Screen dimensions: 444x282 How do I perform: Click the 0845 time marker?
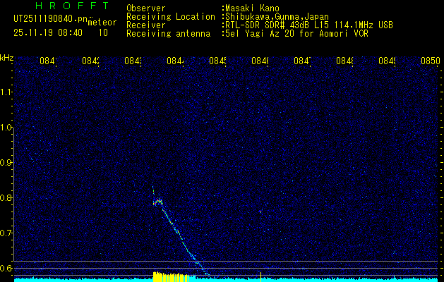(x=217, y=61)
